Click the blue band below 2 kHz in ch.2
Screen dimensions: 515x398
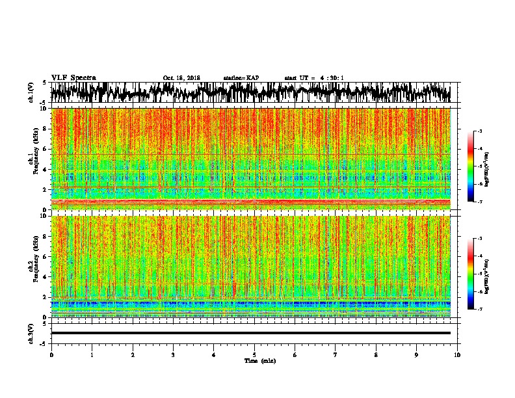(x=250, y=304)
